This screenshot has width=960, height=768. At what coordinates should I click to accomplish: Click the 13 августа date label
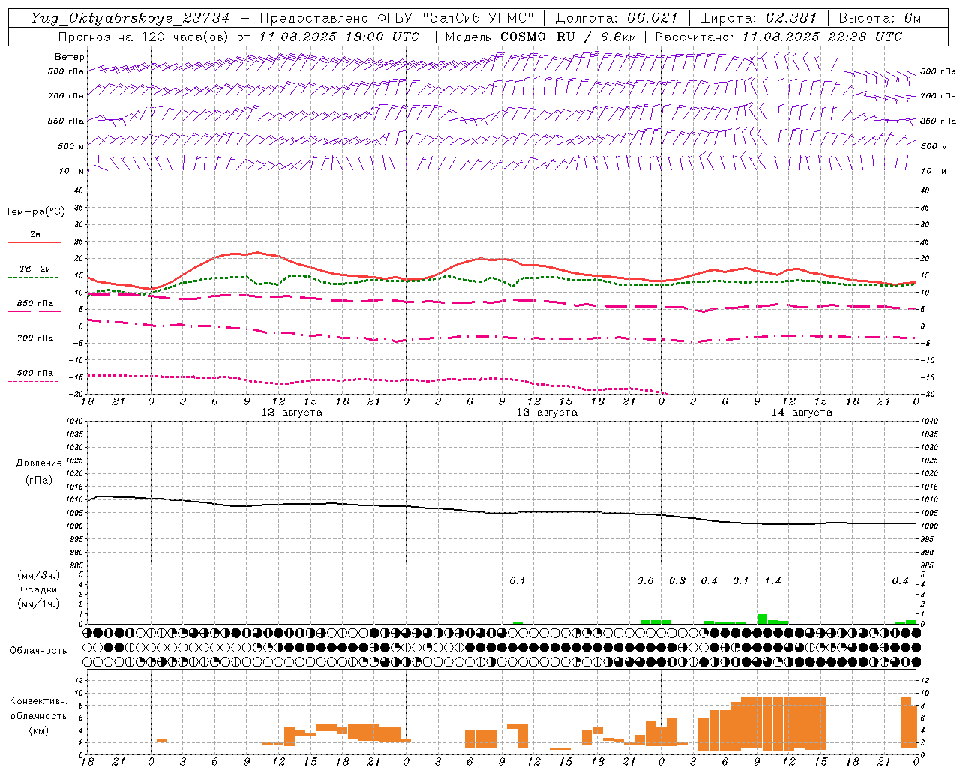point(547,412)
